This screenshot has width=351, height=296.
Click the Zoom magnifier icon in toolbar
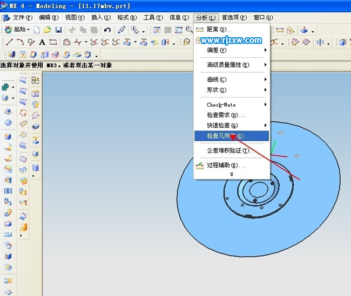189,30
